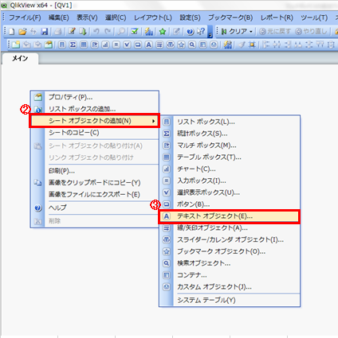Click the blue Help question-mark toolbar icon
The height and width of the screenshot is (338, 338).
[190, 32]
